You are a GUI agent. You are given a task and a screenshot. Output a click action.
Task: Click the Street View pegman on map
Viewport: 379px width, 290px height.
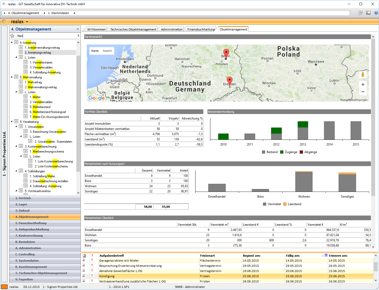[363, 75]
